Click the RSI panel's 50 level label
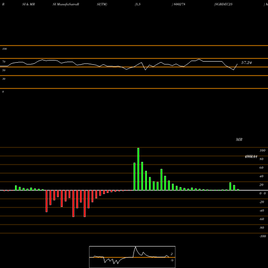The width and height of the screenshot is (268, 268). tap(4, 70)
